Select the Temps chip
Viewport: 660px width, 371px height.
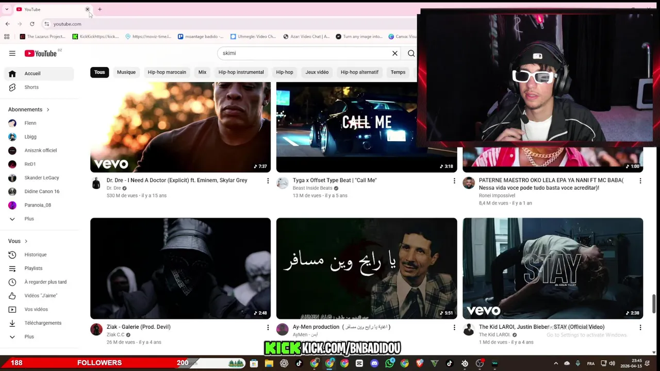point(398,72)
